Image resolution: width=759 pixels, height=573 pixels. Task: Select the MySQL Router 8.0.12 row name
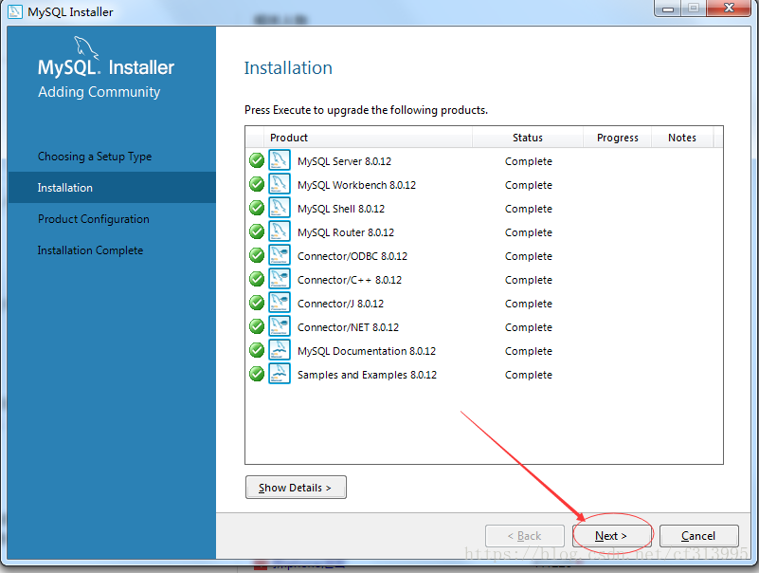tap(346, 232)
